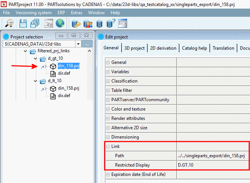Collapse the Link property group
Viewport: 250px width, 183px height.
point(108,146)
